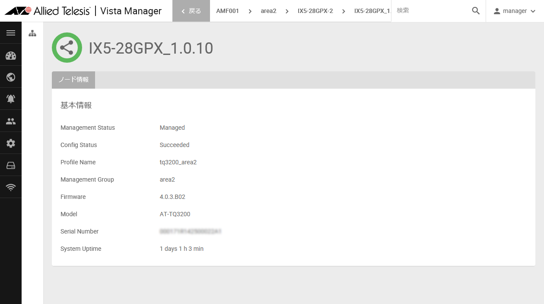The height and width of the screenshot is (304, 544).
Task: Go to AMF001 breadcrumb
Action: click(x=228, y=11)
